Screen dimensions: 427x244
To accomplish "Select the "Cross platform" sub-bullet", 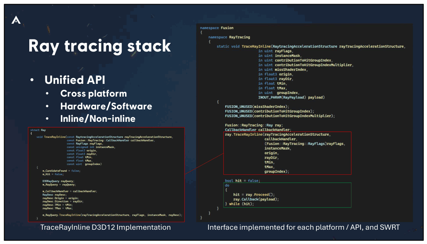I will [94, 94].
